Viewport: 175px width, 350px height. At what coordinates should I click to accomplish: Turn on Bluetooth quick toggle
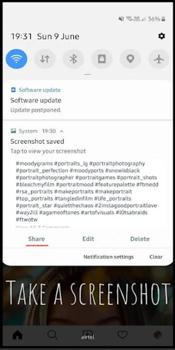(x=73, y=59)
